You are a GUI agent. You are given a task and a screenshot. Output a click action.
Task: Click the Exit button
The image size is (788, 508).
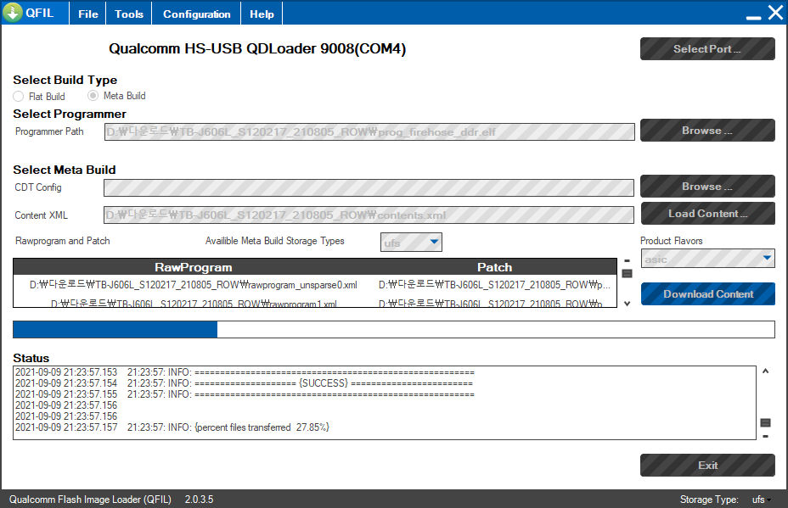pyautogui.click(x=707, y=466)
